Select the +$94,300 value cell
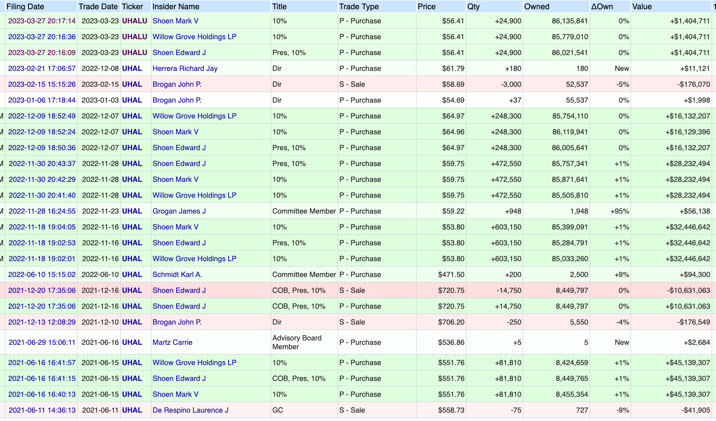The image size is (716, 421). [x=672, y=274]
